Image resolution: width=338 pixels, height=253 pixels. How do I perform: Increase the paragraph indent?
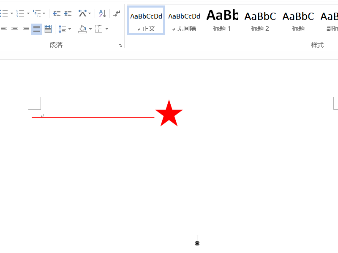68,13
